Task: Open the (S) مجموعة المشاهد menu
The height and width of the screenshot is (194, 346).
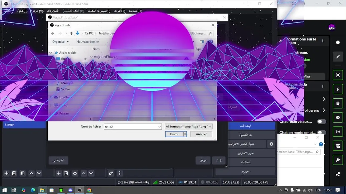Action: pyautogui.click(x=99, y=11)
